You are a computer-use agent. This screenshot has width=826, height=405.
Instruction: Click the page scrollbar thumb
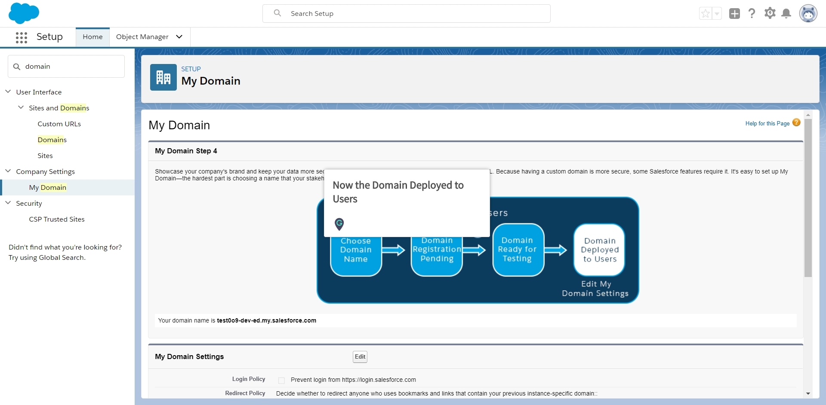click(808, 198)
